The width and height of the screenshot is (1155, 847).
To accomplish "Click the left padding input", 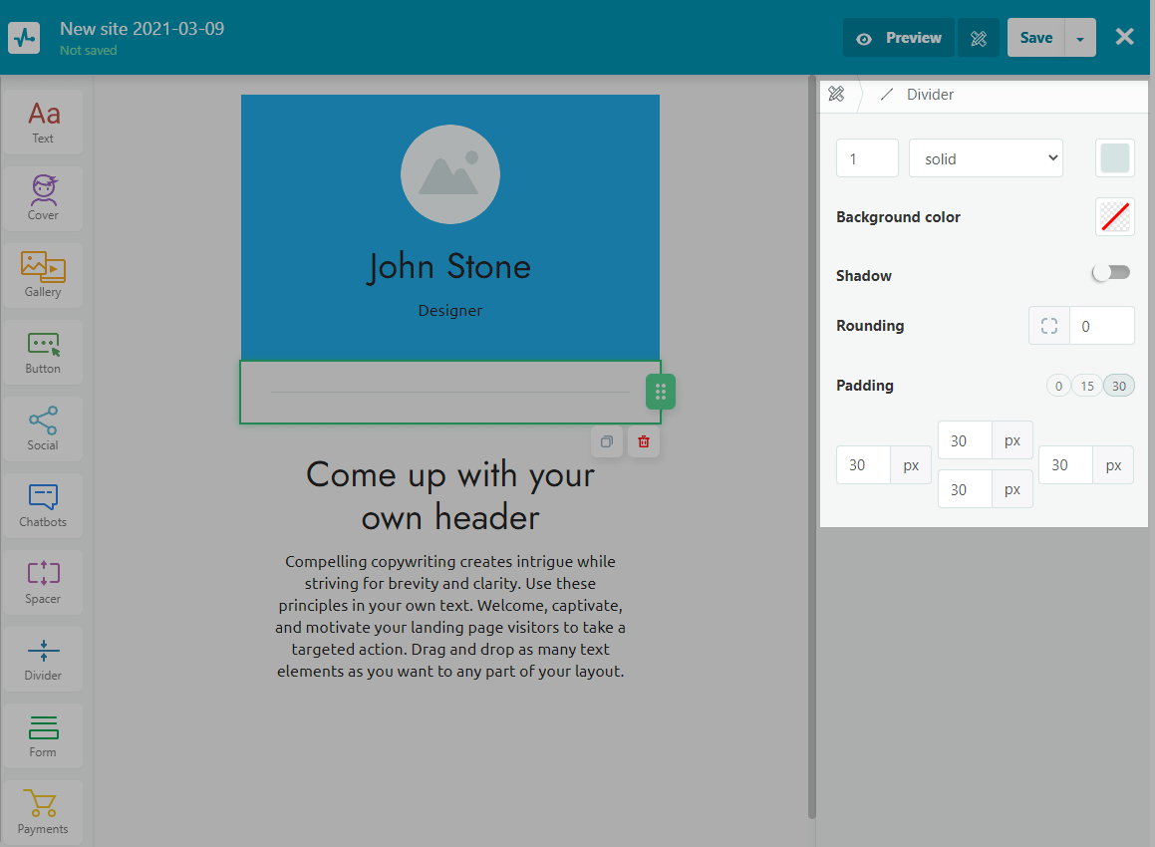I will [863, 465].
